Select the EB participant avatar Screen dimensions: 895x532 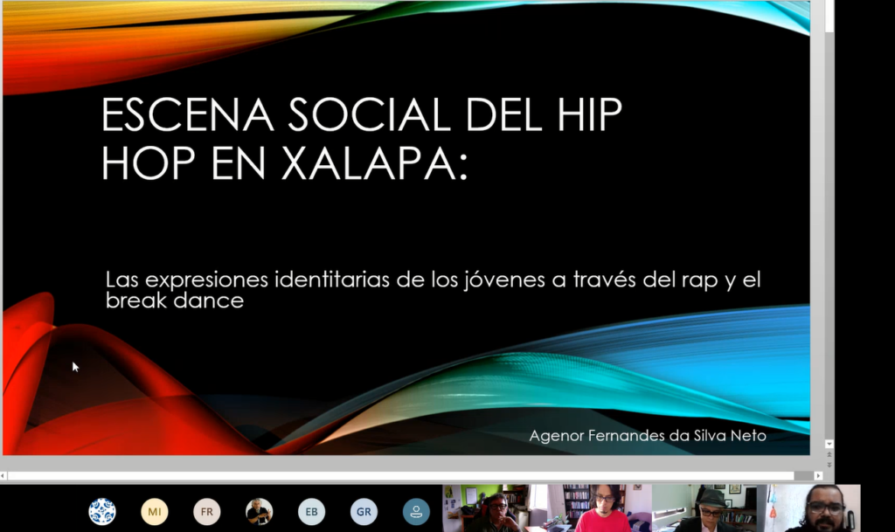pyautogui.click(x=311, y=511)
